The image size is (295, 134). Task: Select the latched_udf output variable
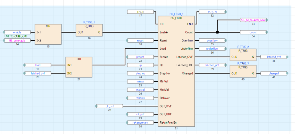[212, 65]
